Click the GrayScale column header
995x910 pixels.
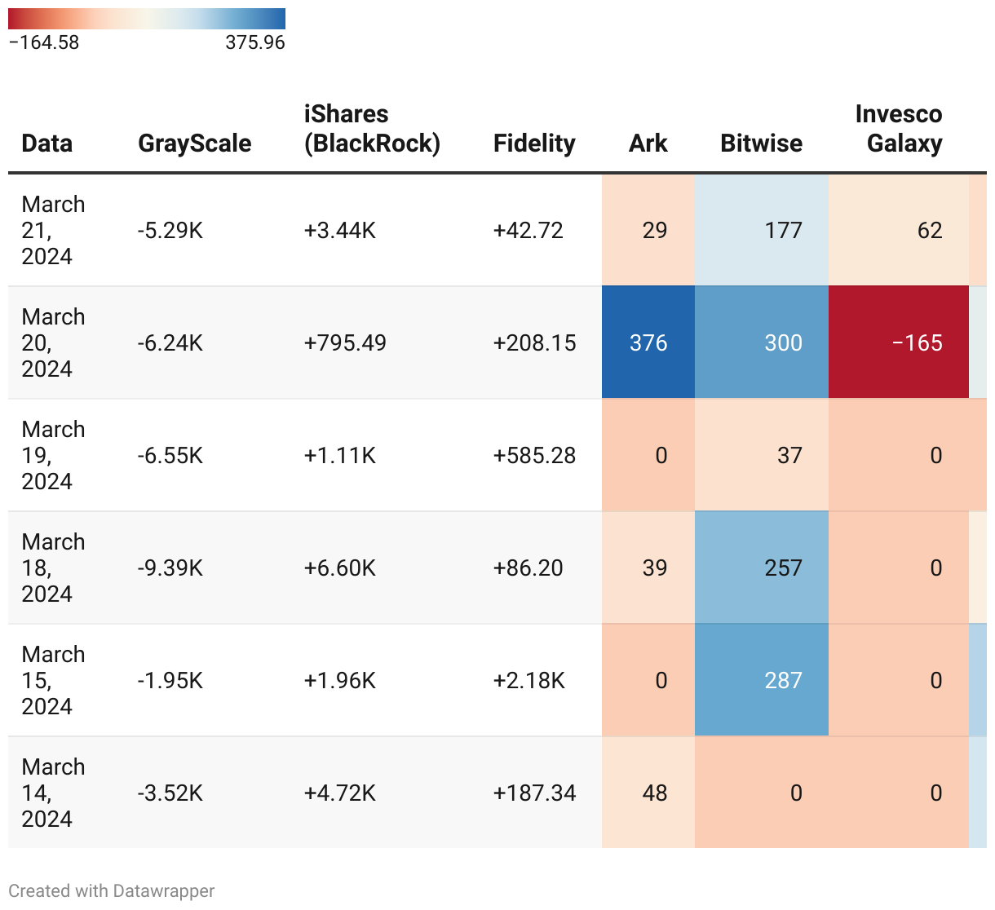tap(194, 144)
